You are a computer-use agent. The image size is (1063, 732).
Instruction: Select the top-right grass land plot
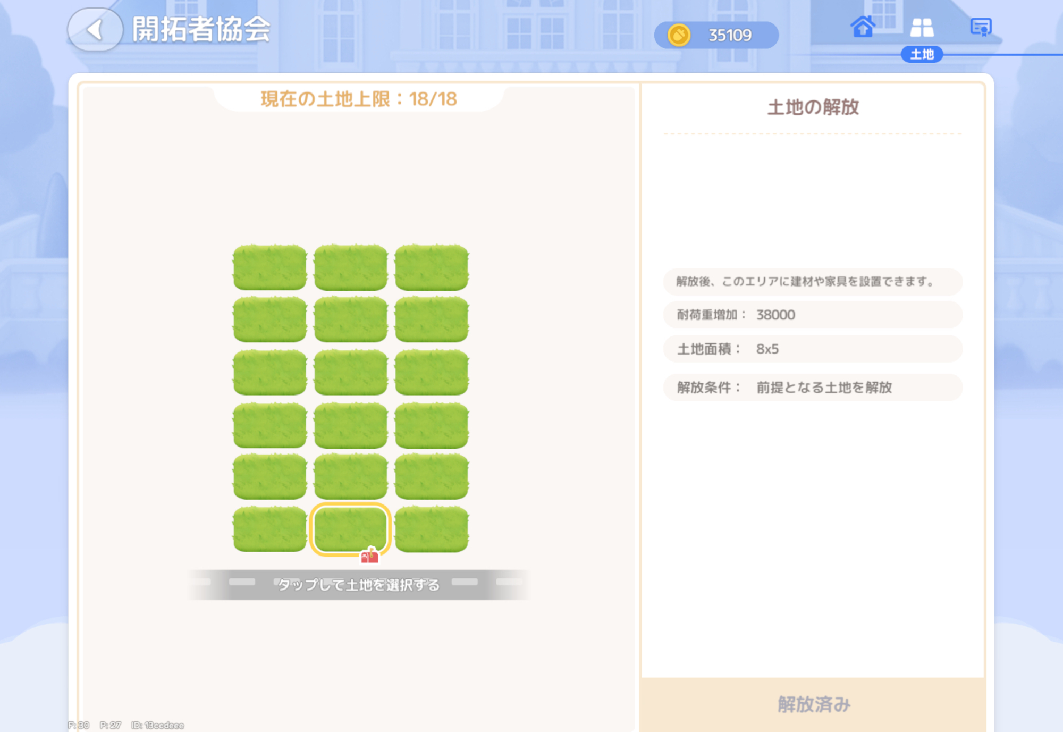coord(432,267)
